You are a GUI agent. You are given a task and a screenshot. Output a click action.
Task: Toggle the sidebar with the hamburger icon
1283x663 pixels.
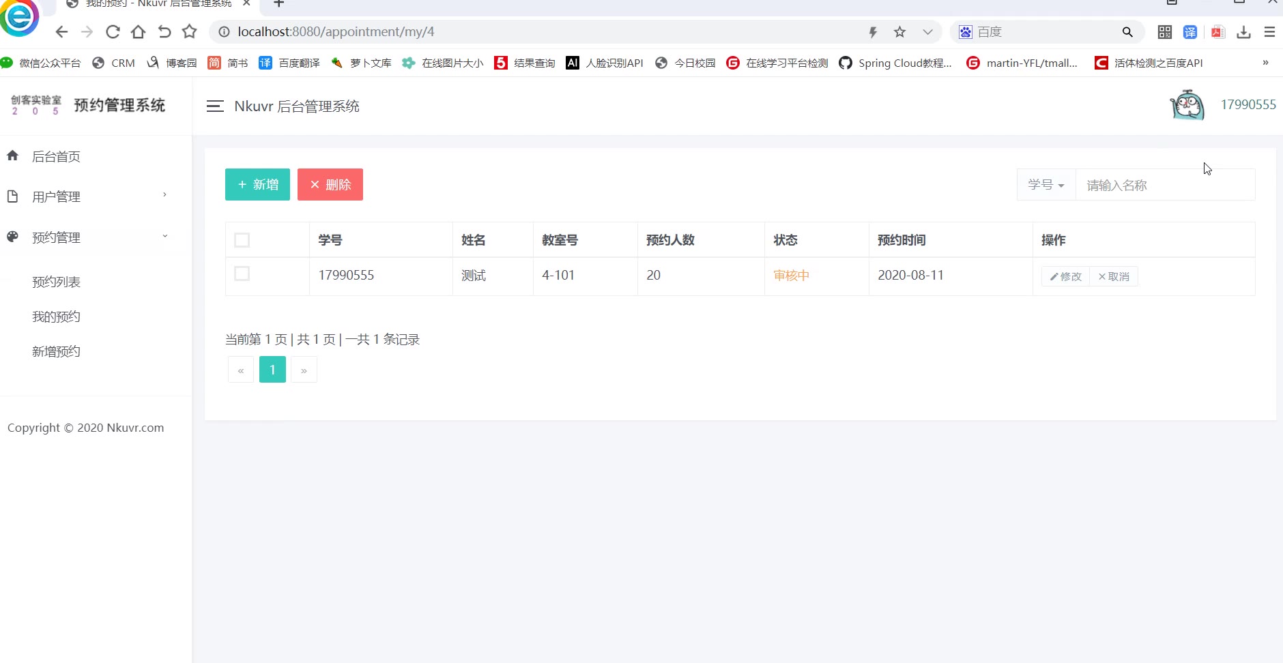215,106
